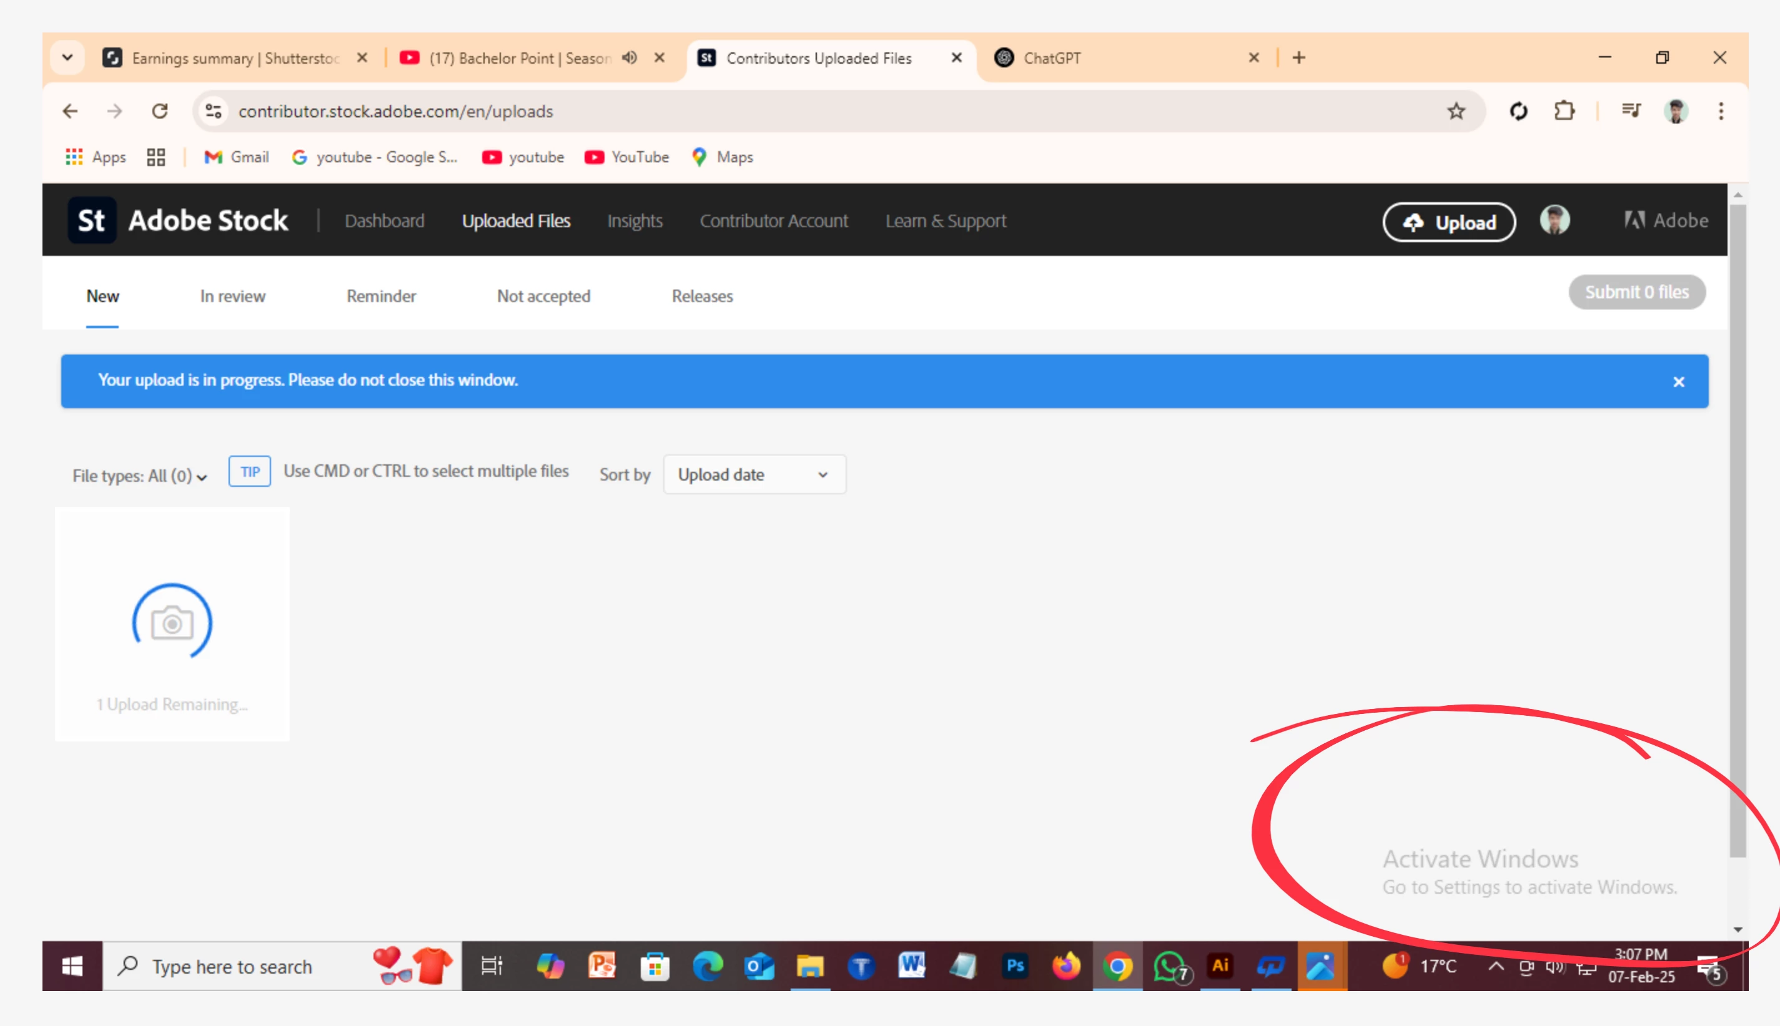Open the Sort by Upload date dropdown
This screenshot has height=1026, width=1780.
tap(754, 475)
